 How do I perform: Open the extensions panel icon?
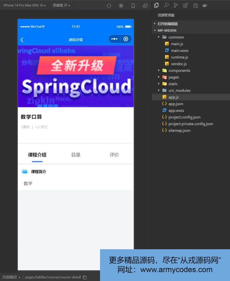(x=185, y=5)
